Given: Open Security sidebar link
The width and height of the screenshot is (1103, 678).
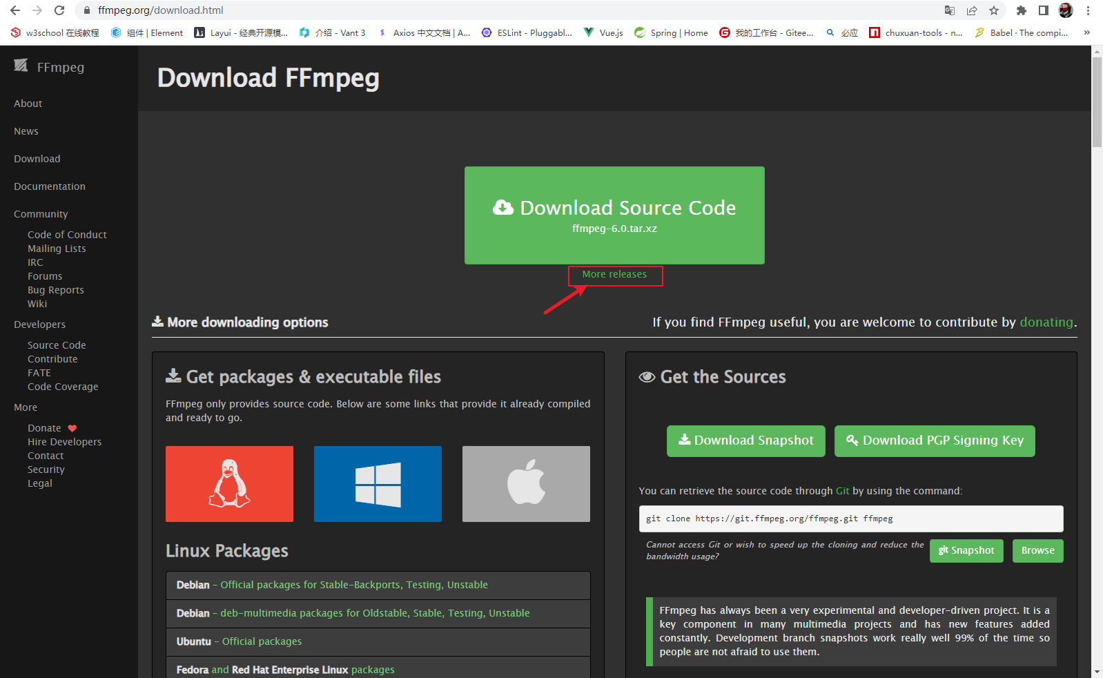Looking at the screenshot, I should click(46, 469).
